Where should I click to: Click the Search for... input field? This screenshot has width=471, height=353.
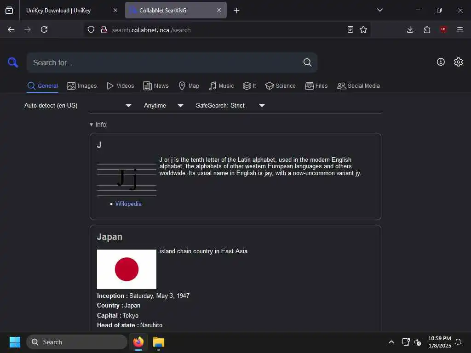pyautogui.click(x=165, y=63)
